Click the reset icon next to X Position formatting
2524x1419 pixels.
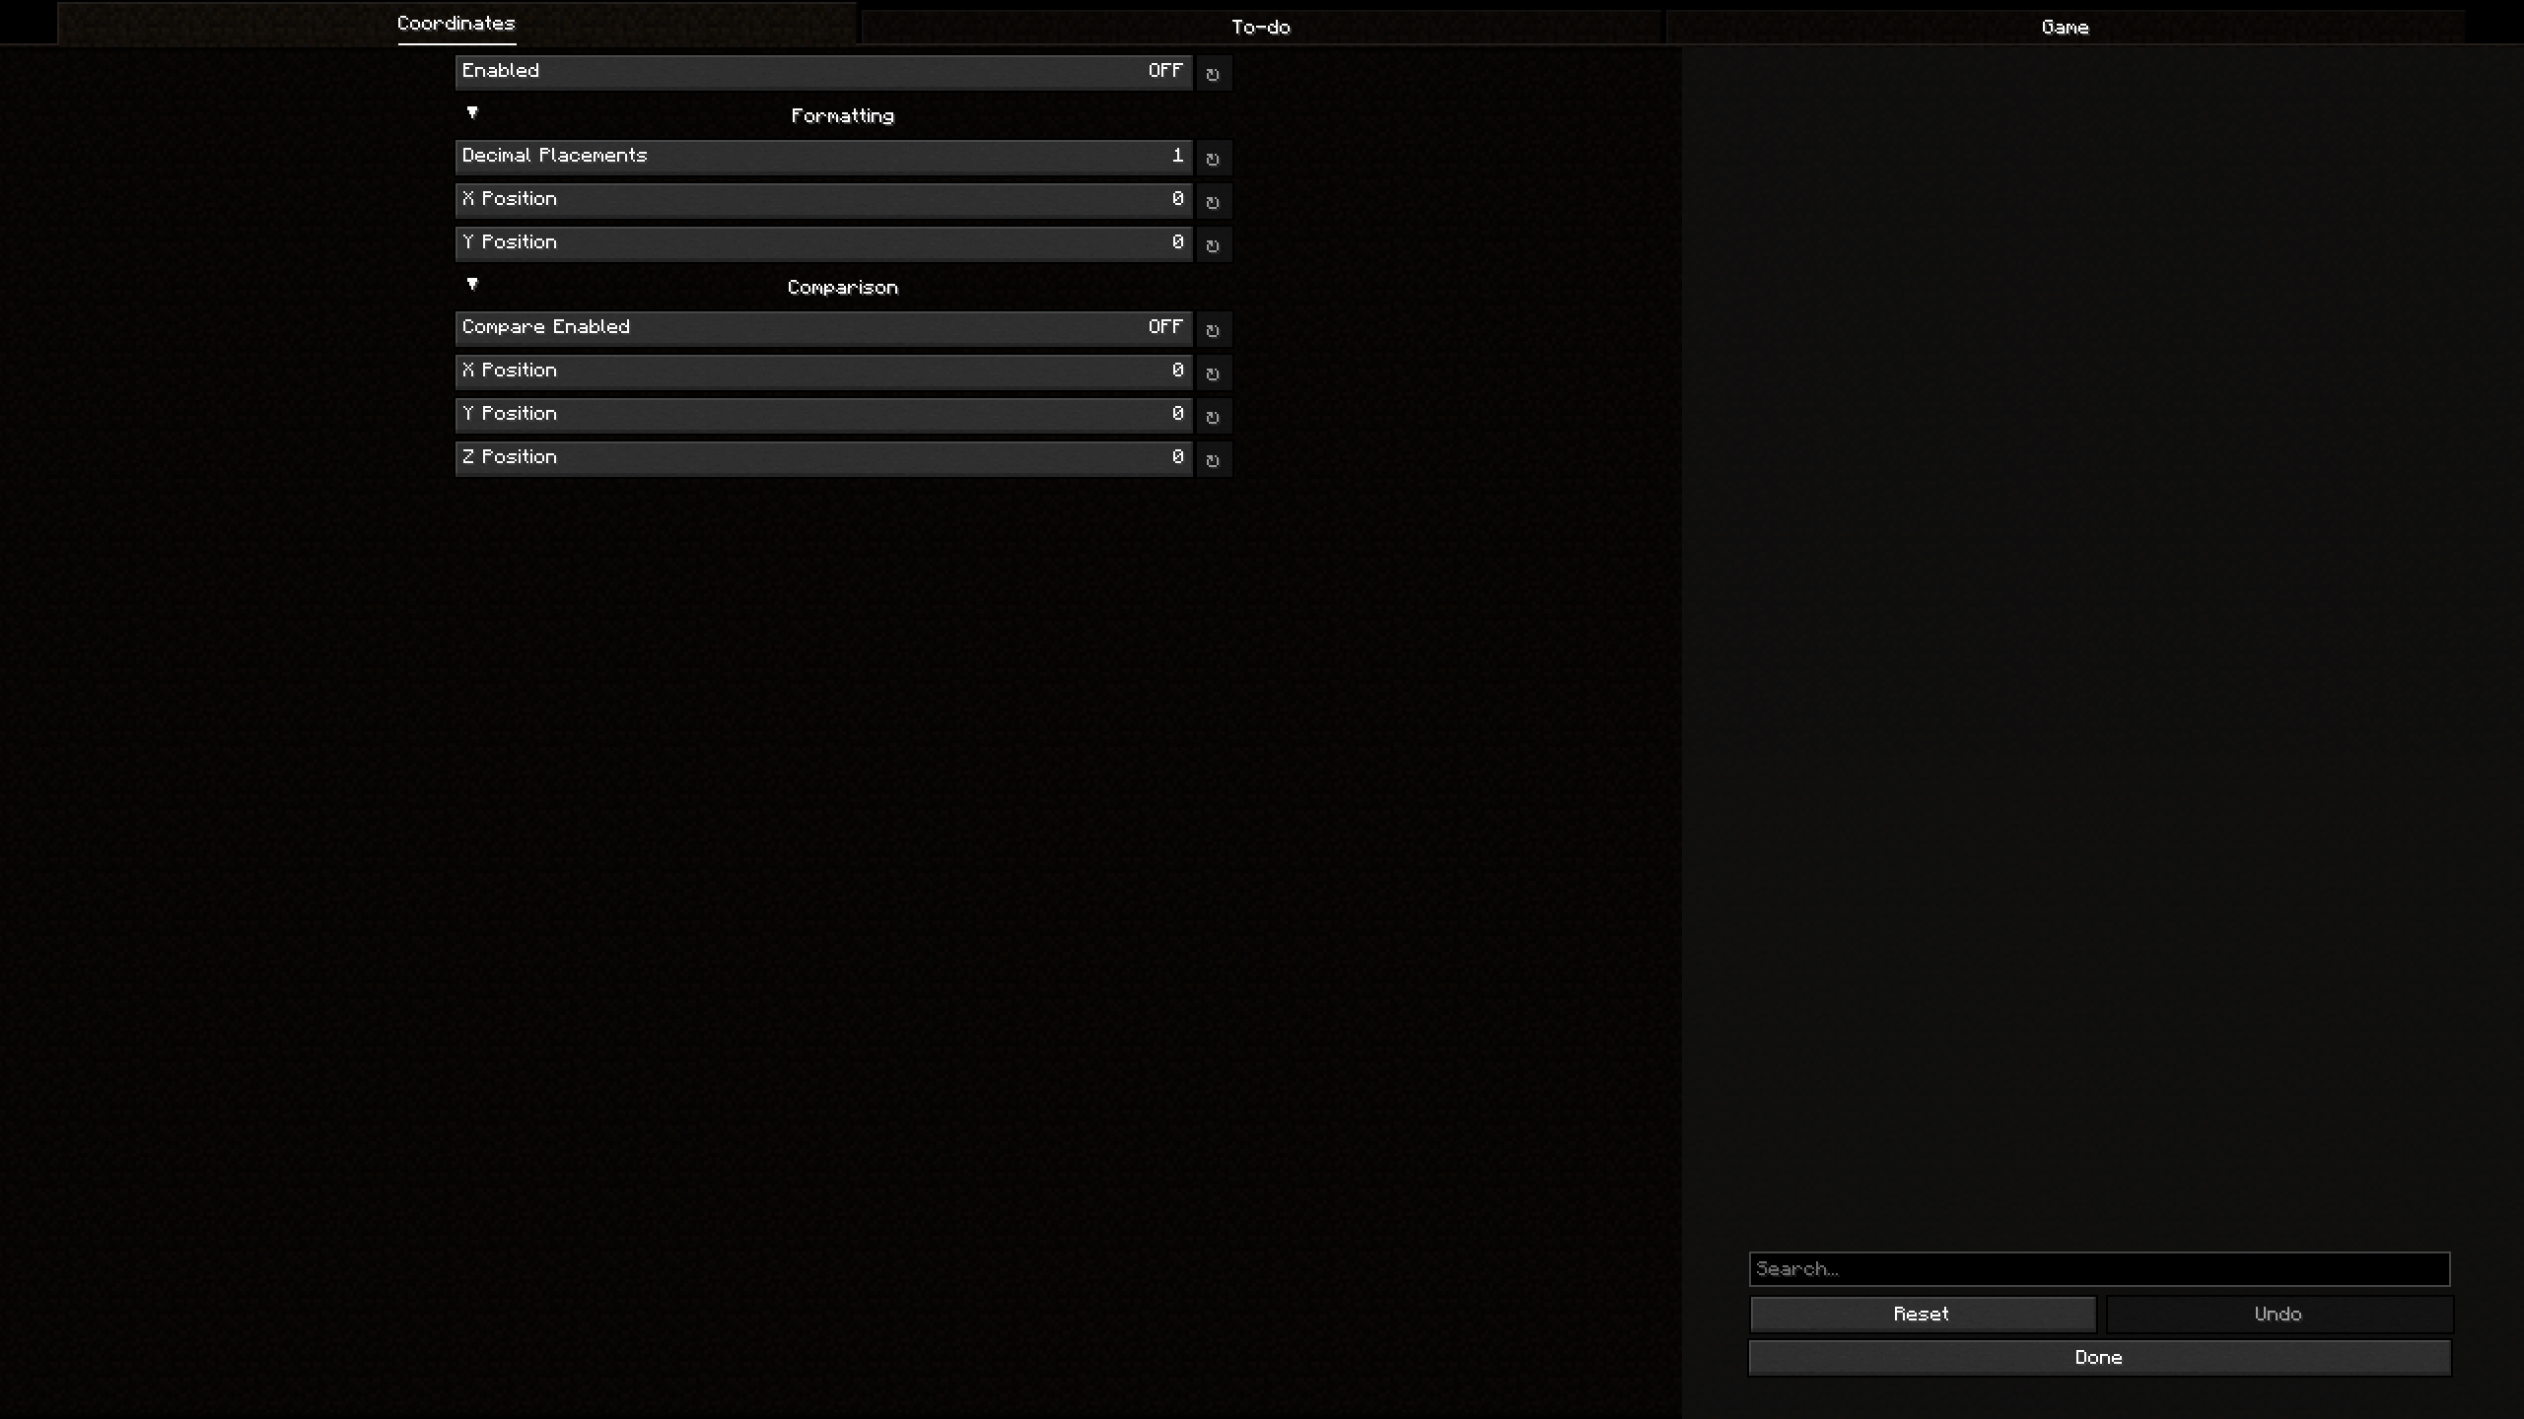1212,199
